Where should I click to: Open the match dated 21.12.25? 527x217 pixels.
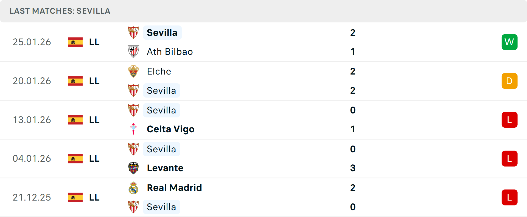[x=32, y=198]
